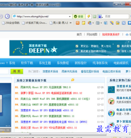131x138 pixels.
Task: Open 男人窝 bookmark
Action: coord(59,23)
